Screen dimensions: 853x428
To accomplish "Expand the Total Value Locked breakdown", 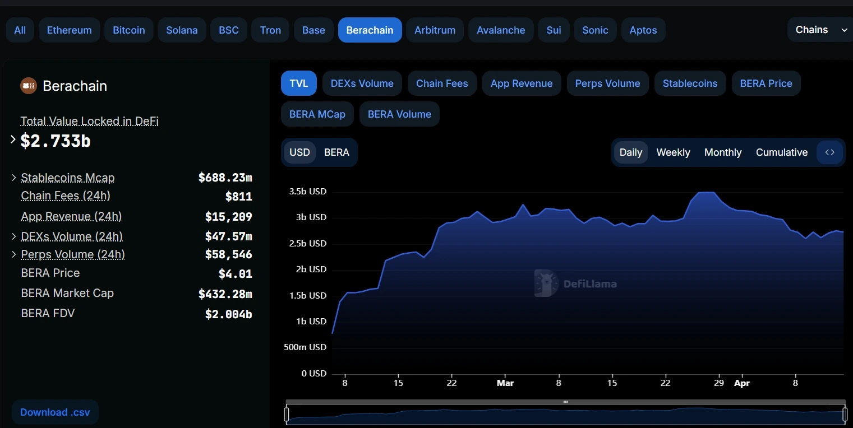I will pyautogui.click(x=13, y=139).
